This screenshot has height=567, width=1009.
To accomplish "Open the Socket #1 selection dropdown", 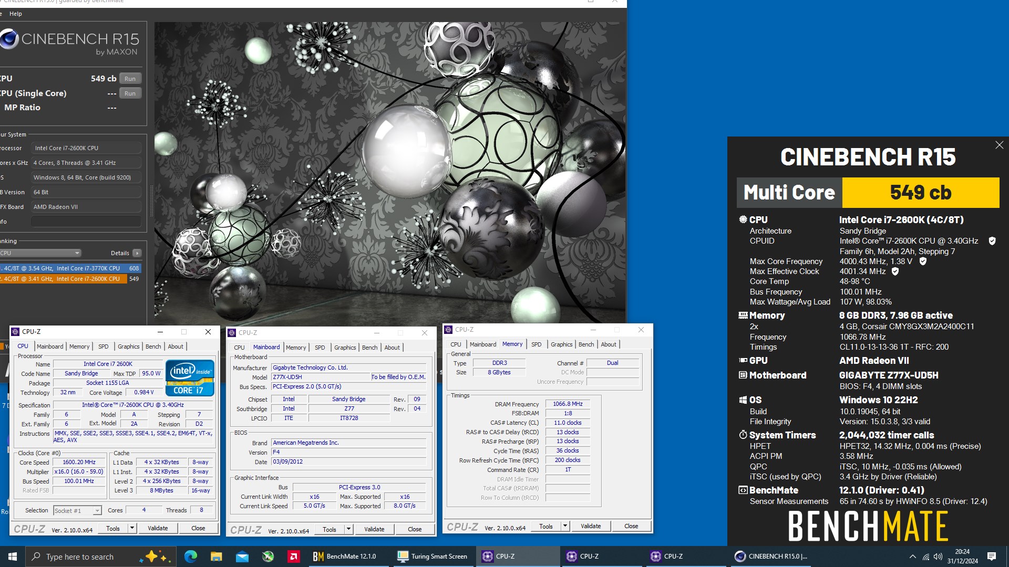I will pyautogui.click(x=77, y=511).
